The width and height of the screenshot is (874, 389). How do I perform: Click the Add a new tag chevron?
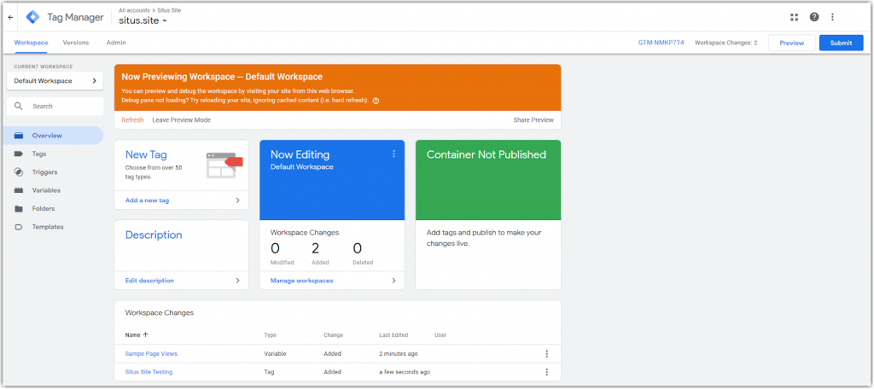[x=237, y=200]
